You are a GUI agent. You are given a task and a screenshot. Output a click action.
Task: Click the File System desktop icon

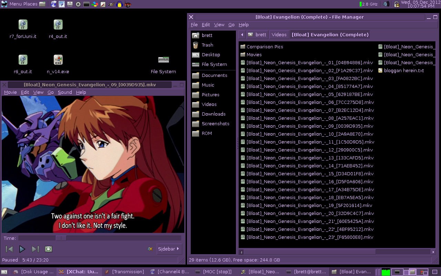click(163, 64)
